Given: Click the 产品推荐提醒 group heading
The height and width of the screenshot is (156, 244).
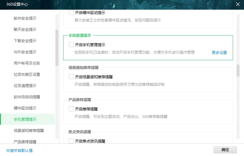Looking at the screenshot, I should pos(80,100).
